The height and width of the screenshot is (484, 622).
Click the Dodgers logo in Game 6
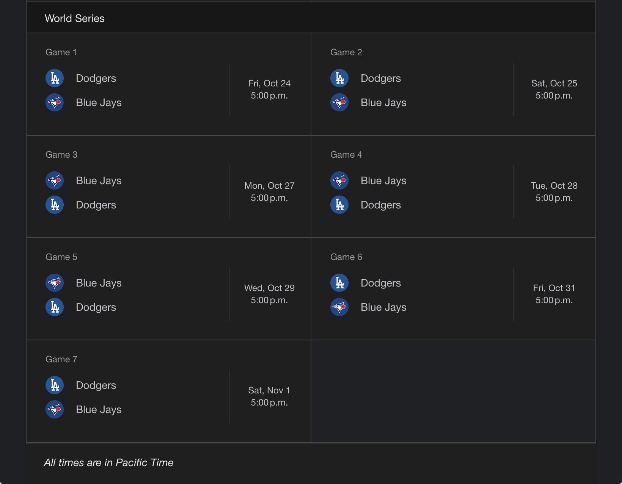coord(339,283)
